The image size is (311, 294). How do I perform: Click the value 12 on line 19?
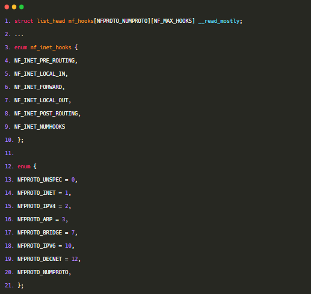75,259
